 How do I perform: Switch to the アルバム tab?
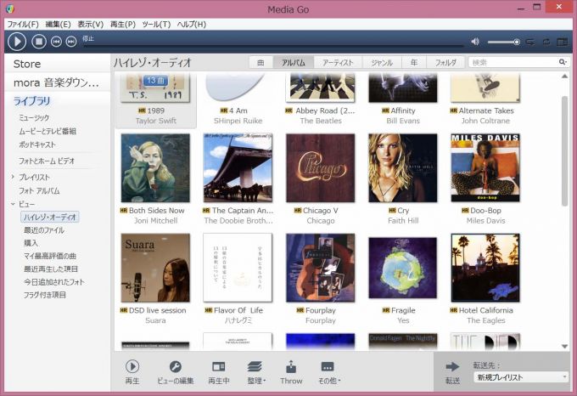coord(294,63)
